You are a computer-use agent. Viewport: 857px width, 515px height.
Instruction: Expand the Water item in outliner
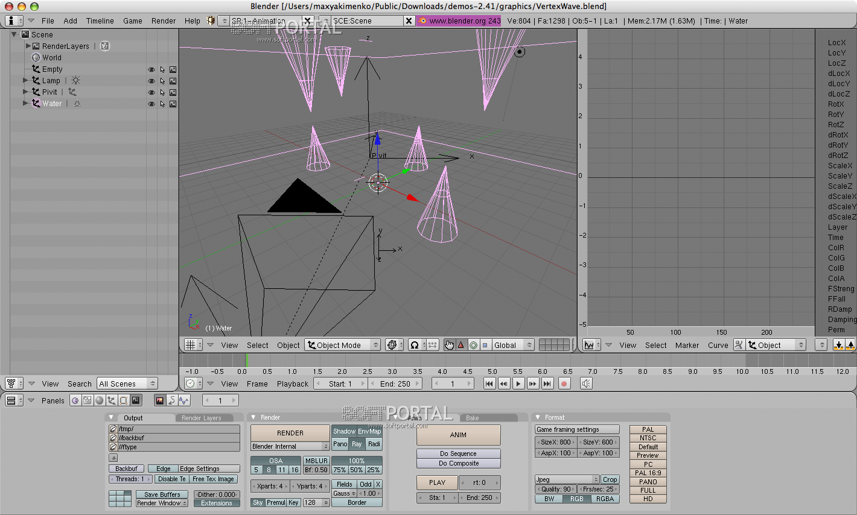click(25, 103)
